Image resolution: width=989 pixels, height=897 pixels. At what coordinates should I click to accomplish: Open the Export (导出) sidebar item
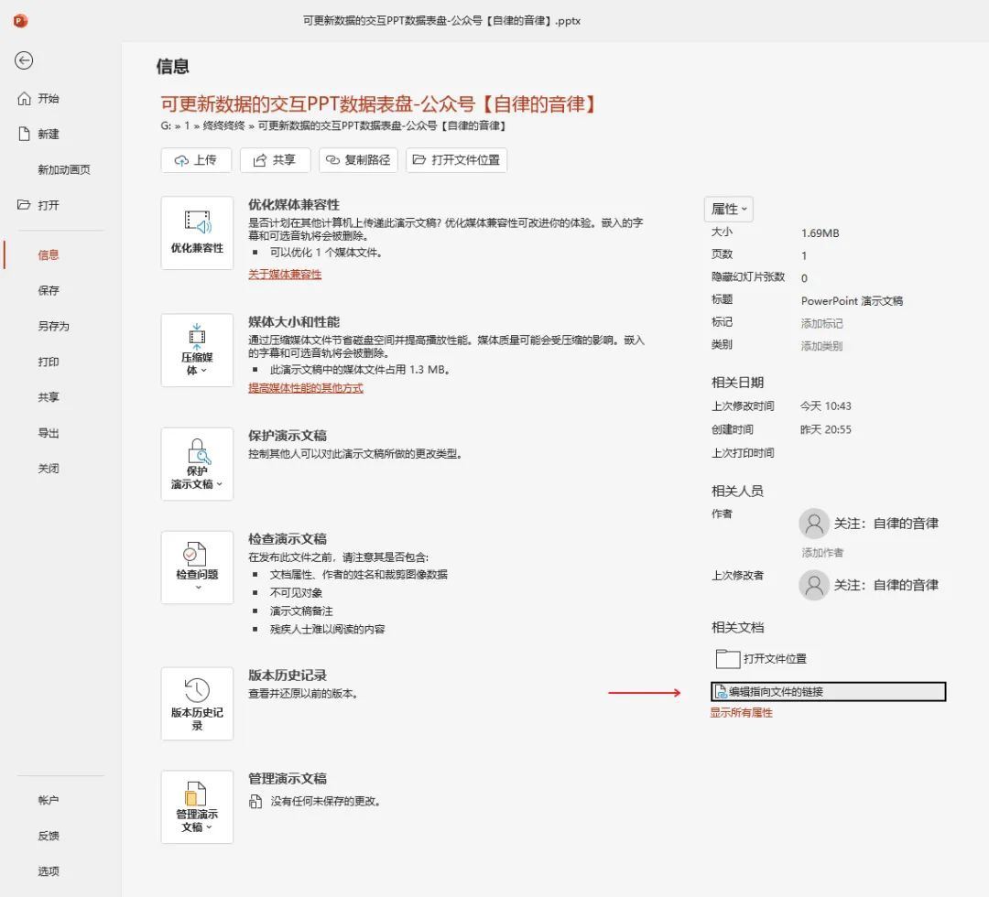pyautogui.click(x=49, y=433)
